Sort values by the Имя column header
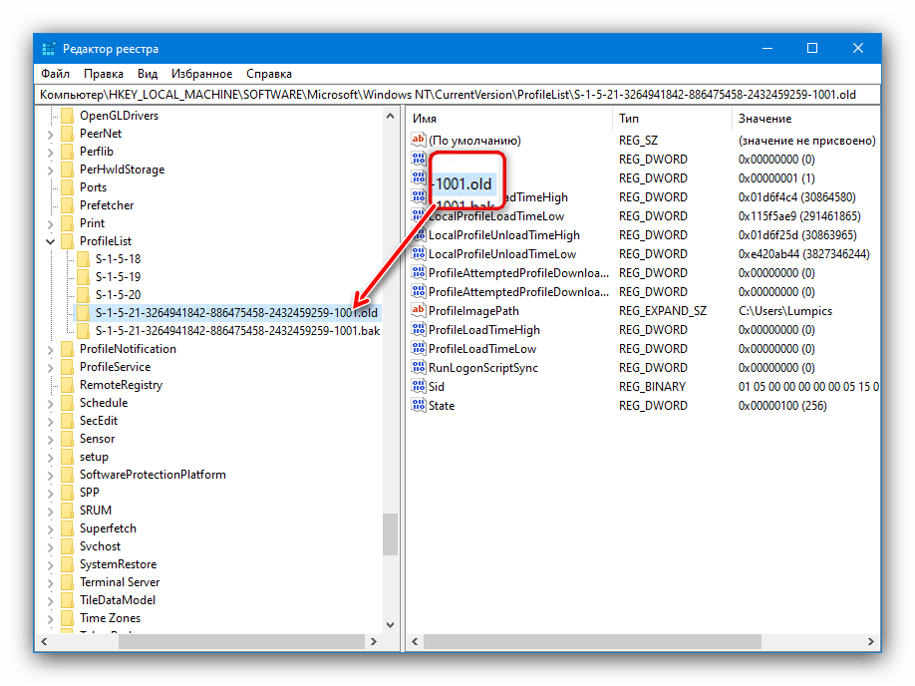Screen dimensions: 915x686 coord(508,119)
